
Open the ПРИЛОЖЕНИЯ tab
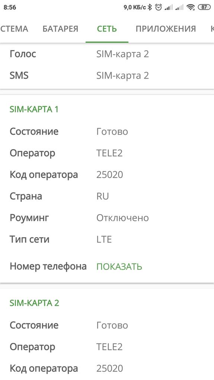(x=166, y=29)
